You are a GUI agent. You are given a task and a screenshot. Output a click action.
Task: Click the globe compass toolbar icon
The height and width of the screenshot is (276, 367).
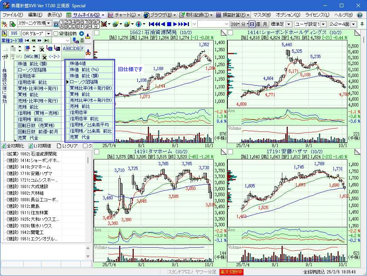(x=138, y=24)
